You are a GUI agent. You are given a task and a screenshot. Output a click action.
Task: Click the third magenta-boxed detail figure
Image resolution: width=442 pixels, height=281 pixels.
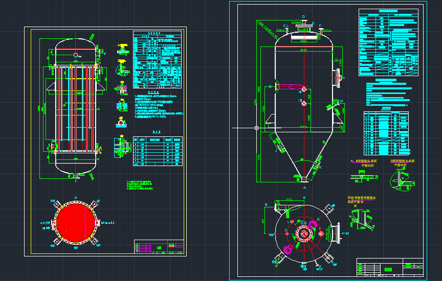(121, 87)
